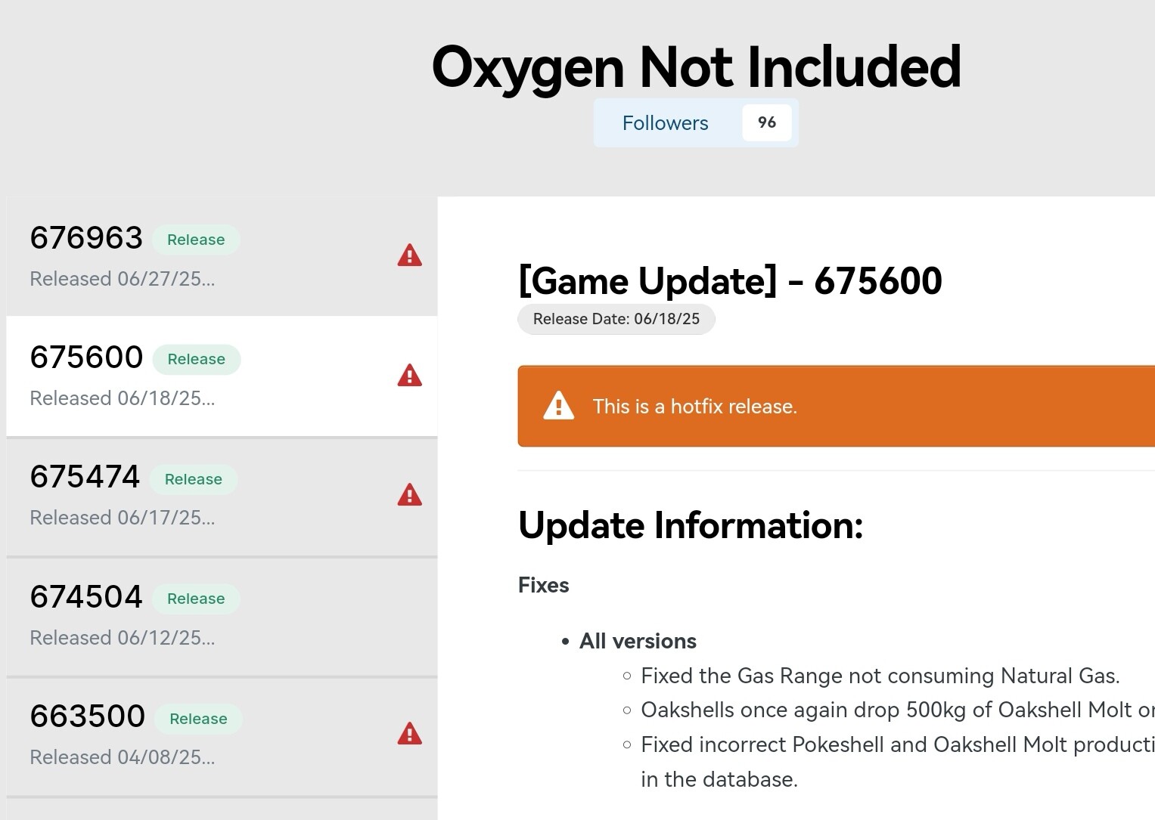Click the "in the database." text line
Viewport: 1155px width, 820px height.
click(x=719, y=779)
